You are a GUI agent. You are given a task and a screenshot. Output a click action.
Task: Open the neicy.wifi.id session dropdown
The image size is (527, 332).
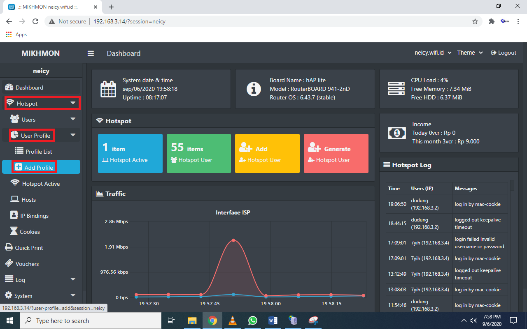(x=433, y=53)
